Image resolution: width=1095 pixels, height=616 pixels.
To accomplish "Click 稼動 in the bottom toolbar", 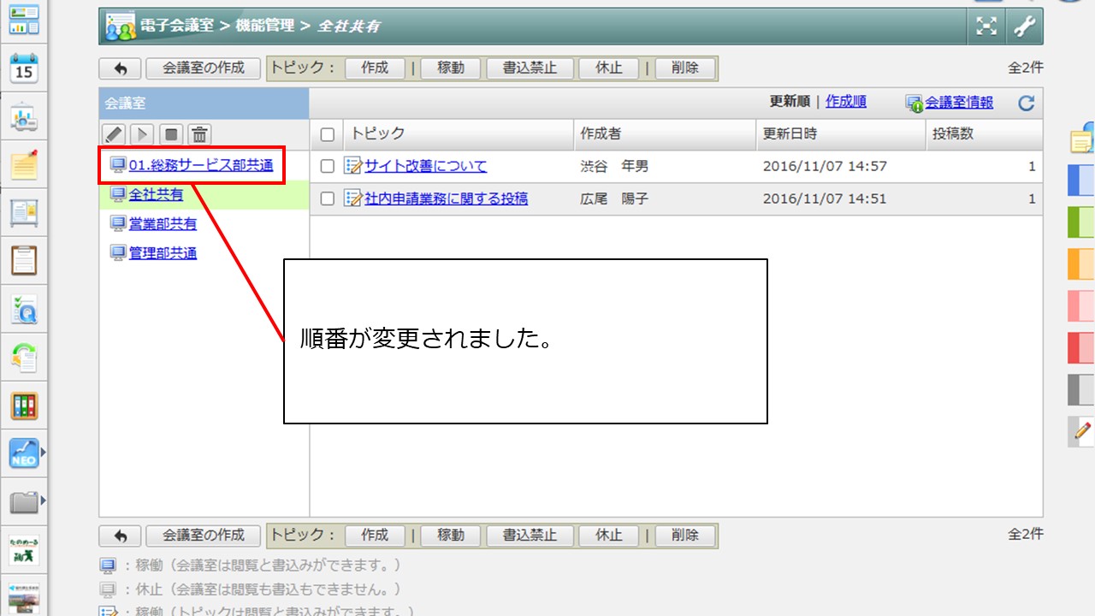I will point(451,536).
